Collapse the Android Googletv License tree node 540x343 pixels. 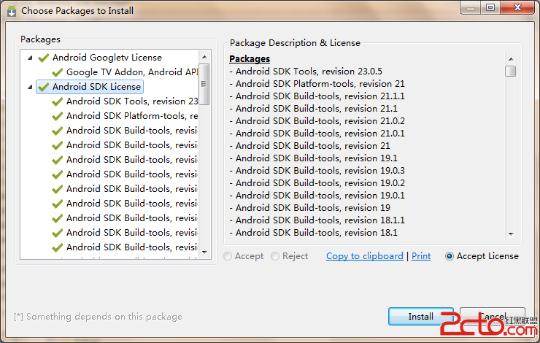click(30, 58)
